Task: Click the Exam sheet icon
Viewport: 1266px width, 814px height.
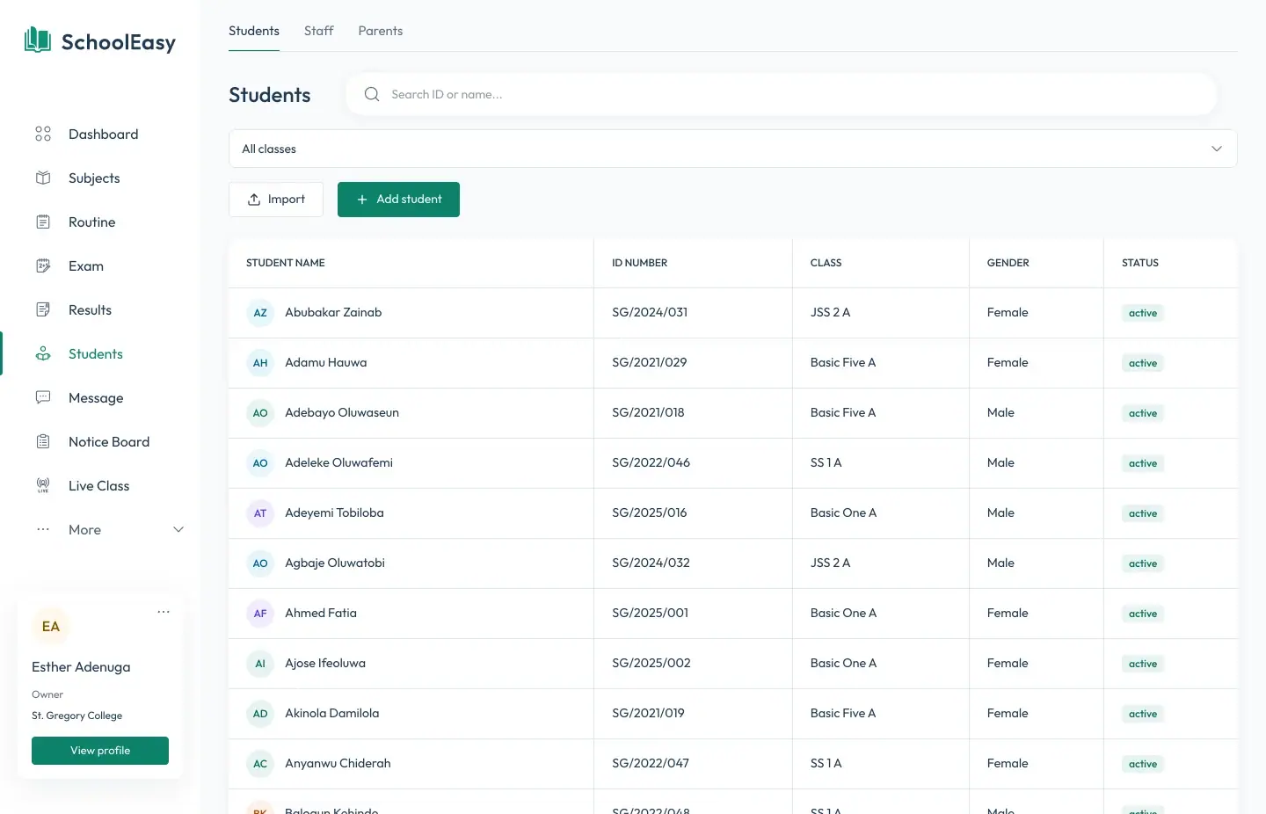Action: click(x=43, y=265)
